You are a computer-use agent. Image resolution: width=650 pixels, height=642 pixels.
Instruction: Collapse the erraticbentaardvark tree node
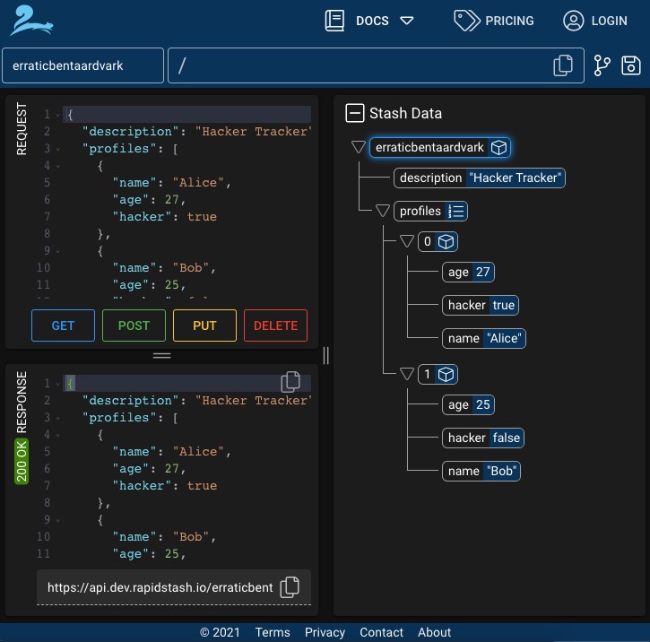coord(358,147)
